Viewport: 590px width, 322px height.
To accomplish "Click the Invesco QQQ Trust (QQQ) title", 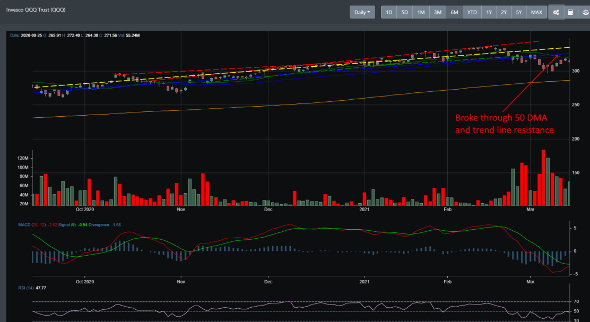I will (x=36, y=10).
